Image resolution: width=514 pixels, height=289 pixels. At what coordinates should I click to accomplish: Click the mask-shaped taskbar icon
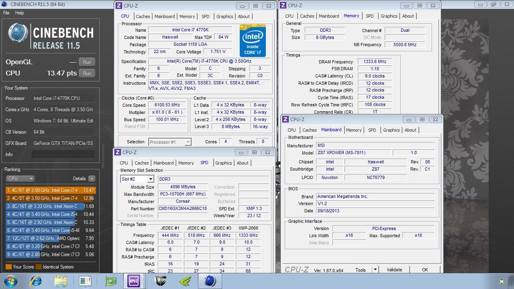(x=161, y=281)
